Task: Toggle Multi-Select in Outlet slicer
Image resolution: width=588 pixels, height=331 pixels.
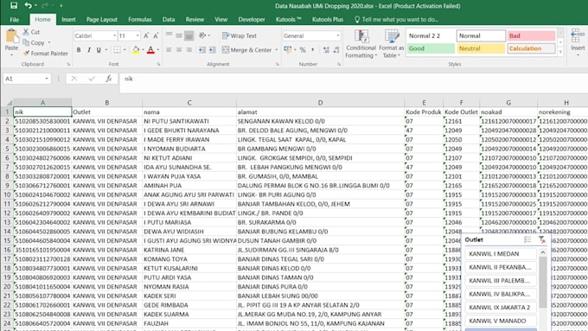Action: pyautogui.click(x=527, y=239)
